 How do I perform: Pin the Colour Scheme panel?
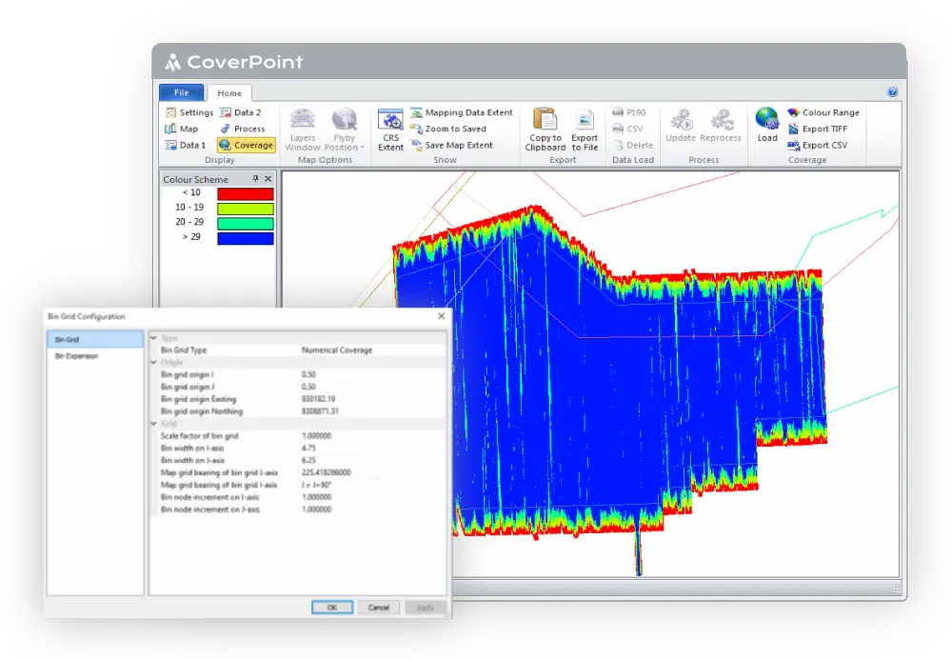coord(255,179)
